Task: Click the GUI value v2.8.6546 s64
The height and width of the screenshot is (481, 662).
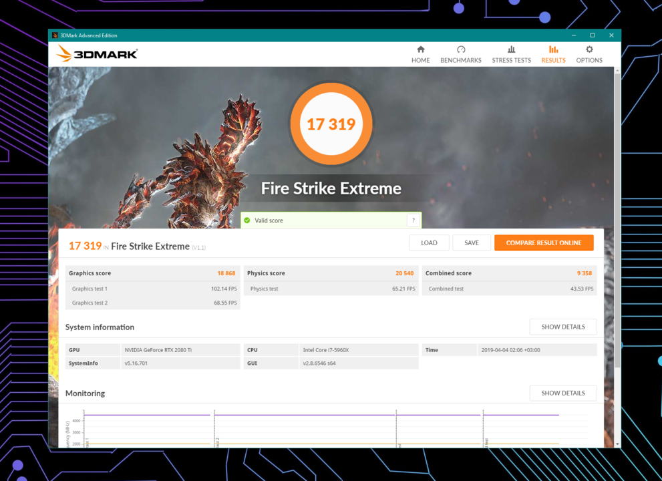Action: point(319,363)
